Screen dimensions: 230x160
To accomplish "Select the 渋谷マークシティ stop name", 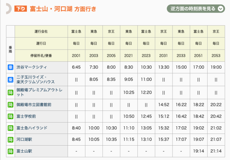I will point(31,67).
